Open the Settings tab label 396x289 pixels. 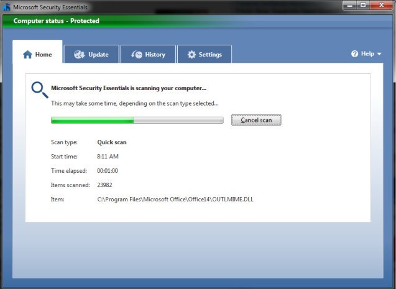tap(210, 55)
